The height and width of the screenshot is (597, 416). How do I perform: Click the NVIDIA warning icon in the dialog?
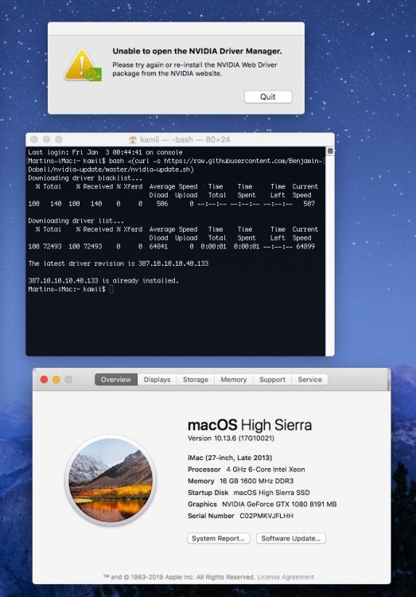tap(83, 64)
